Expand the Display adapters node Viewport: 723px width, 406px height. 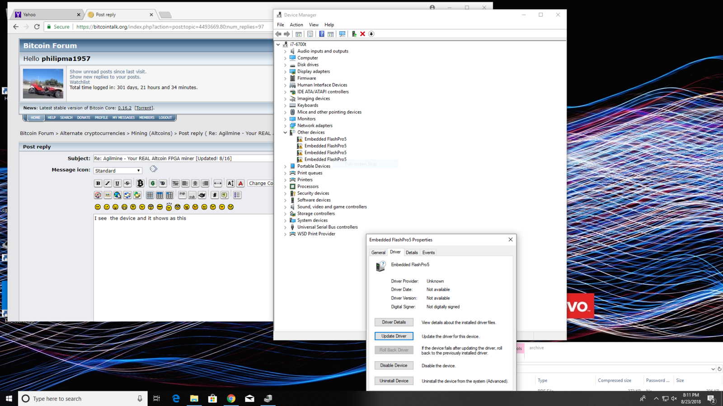(285, 72)
